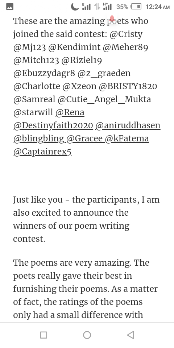174x348 pixels.
Task: Open the @Rena profile link
Action: [x=70, y=112]
